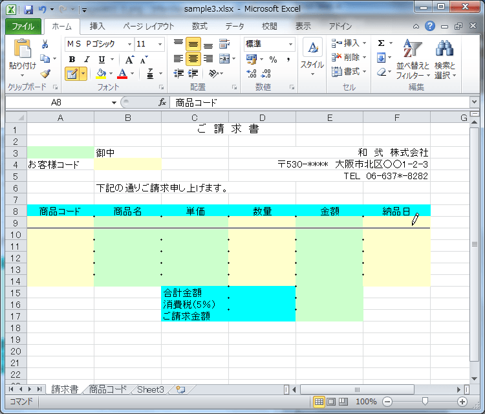Viewport: 485px width, 414px height.
Task: Click AutoSum sigma icon
Action: 382,43
